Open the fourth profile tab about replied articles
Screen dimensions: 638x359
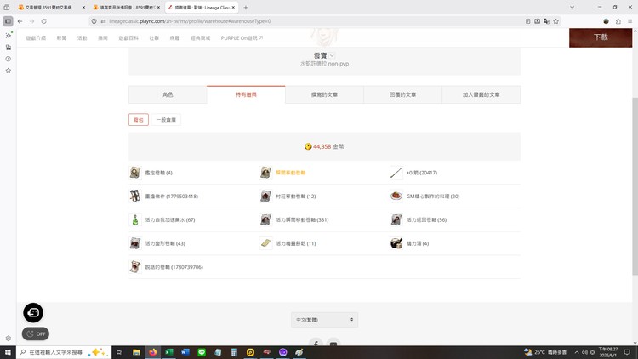point(402,94)
